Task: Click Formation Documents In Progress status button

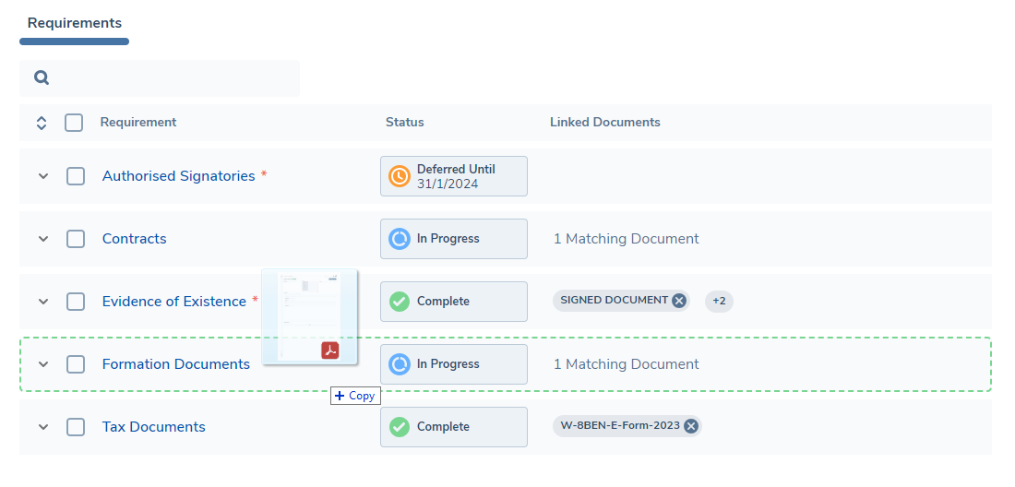Action: tap(454, 364)
